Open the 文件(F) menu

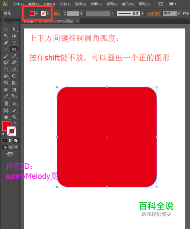point(18,4)
